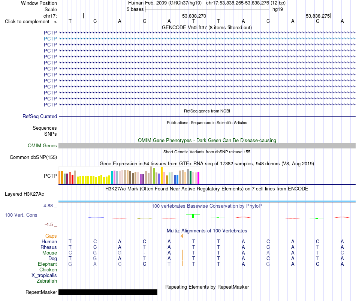The image size is (356, 301).
Task: Click the SNPs track label
Action: pyautogui.click(x=51, y=134)
